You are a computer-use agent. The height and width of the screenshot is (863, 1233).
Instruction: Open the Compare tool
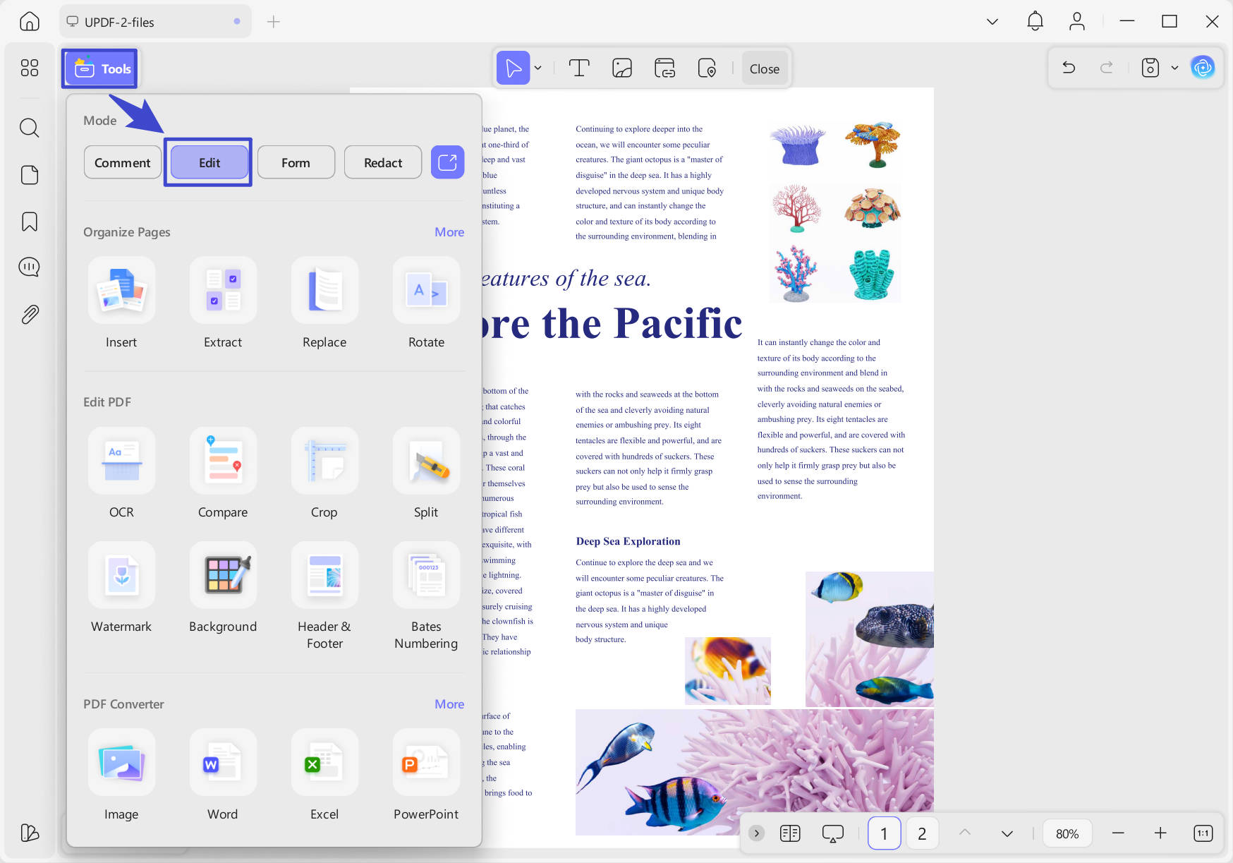pos(223,474)
